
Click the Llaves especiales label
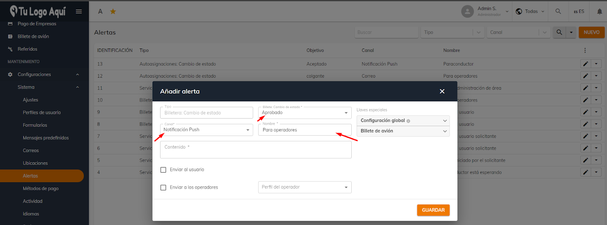tap(372, 110)
